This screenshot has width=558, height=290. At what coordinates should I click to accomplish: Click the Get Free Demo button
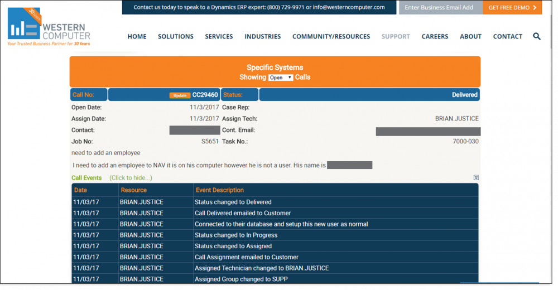pyautogui.click(x=512, y=7)
